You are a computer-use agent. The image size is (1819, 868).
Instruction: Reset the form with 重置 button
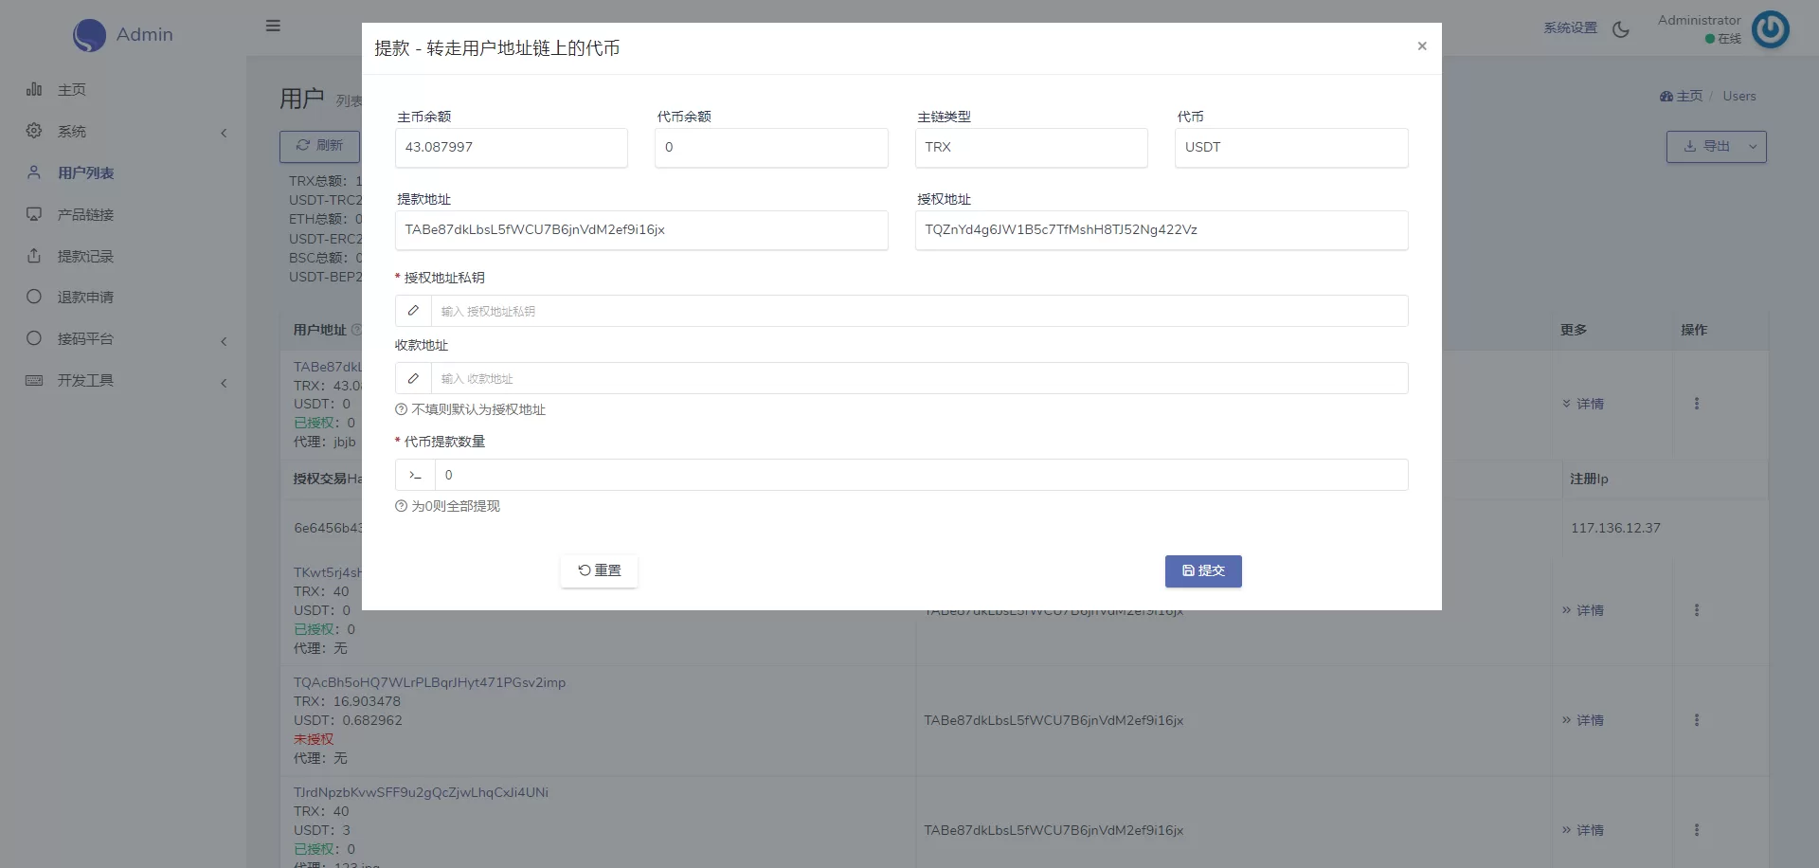[x=599, y=571]
